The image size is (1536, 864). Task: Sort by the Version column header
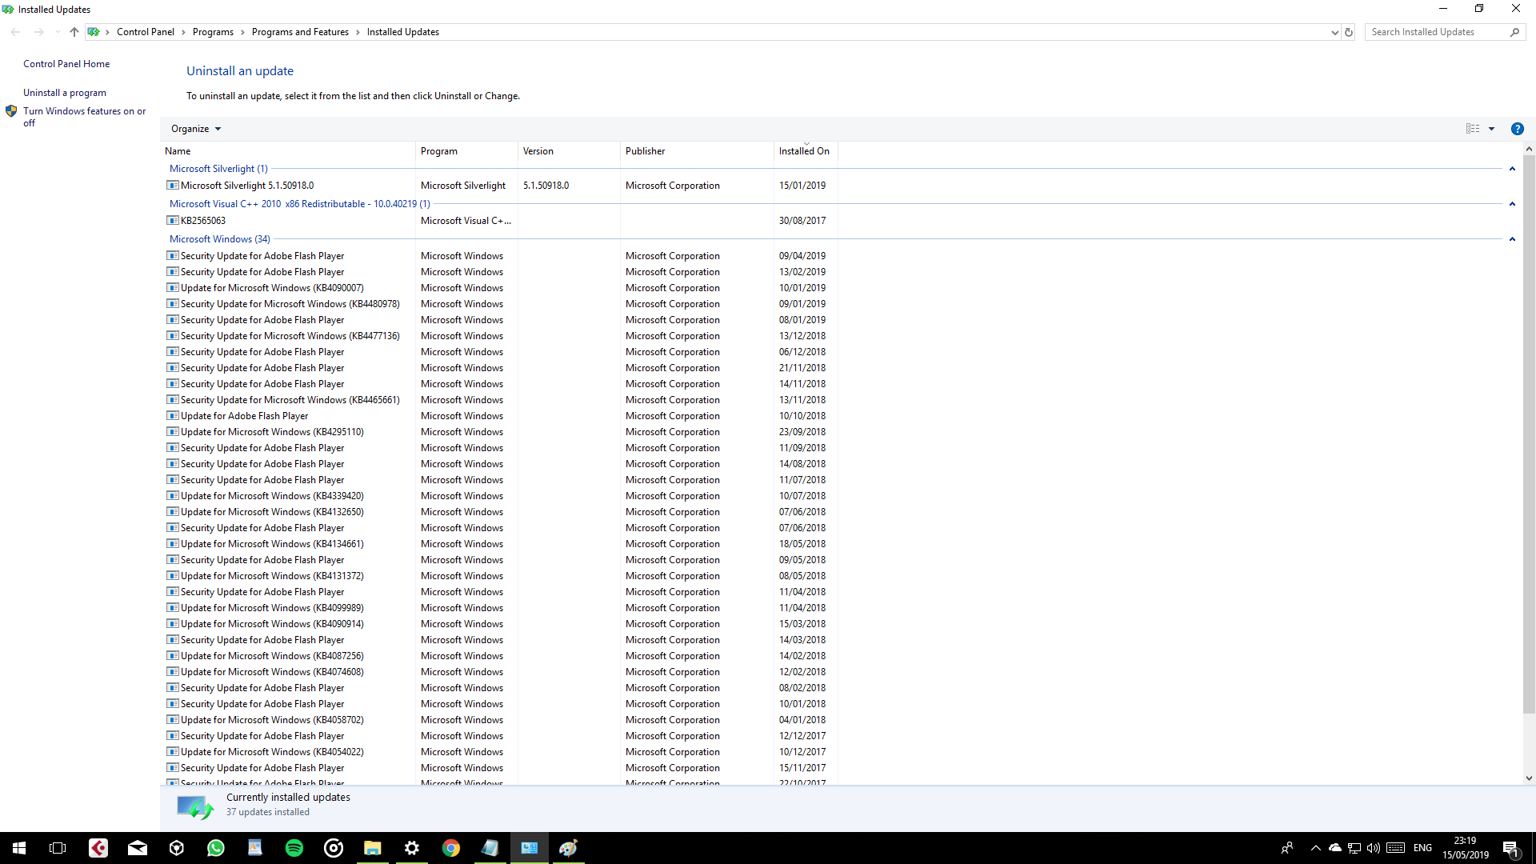(569, 151)
